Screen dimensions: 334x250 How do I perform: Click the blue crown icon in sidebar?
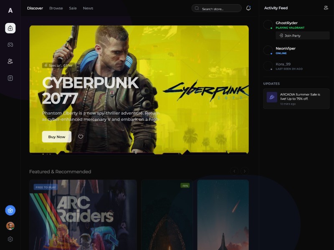point(10,210)
